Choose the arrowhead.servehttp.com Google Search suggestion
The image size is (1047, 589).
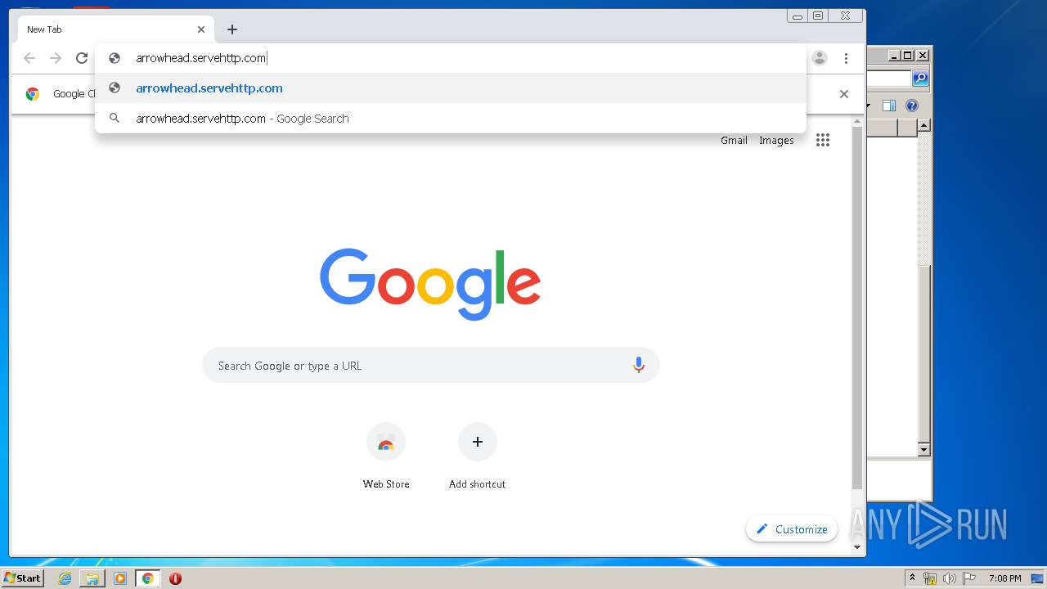(x=451, y=119)
